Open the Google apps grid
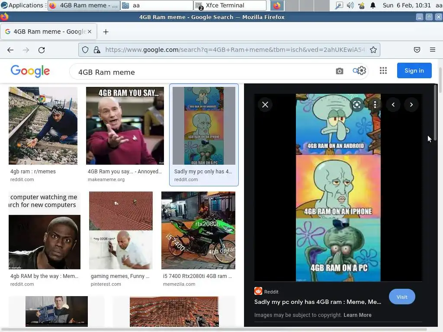The width and height of the screenshot is (443, 332). tap(383, 70)
